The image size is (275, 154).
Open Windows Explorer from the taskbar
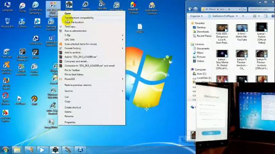pos(17,150)
